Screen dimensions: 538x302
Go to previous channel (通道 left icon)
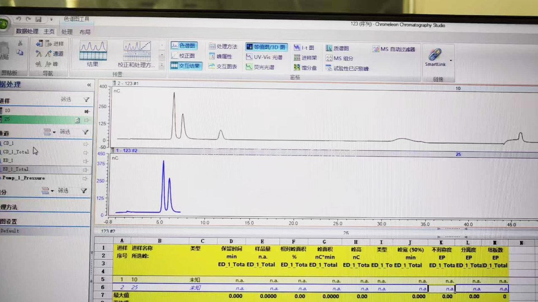click(x=39, y=54)
